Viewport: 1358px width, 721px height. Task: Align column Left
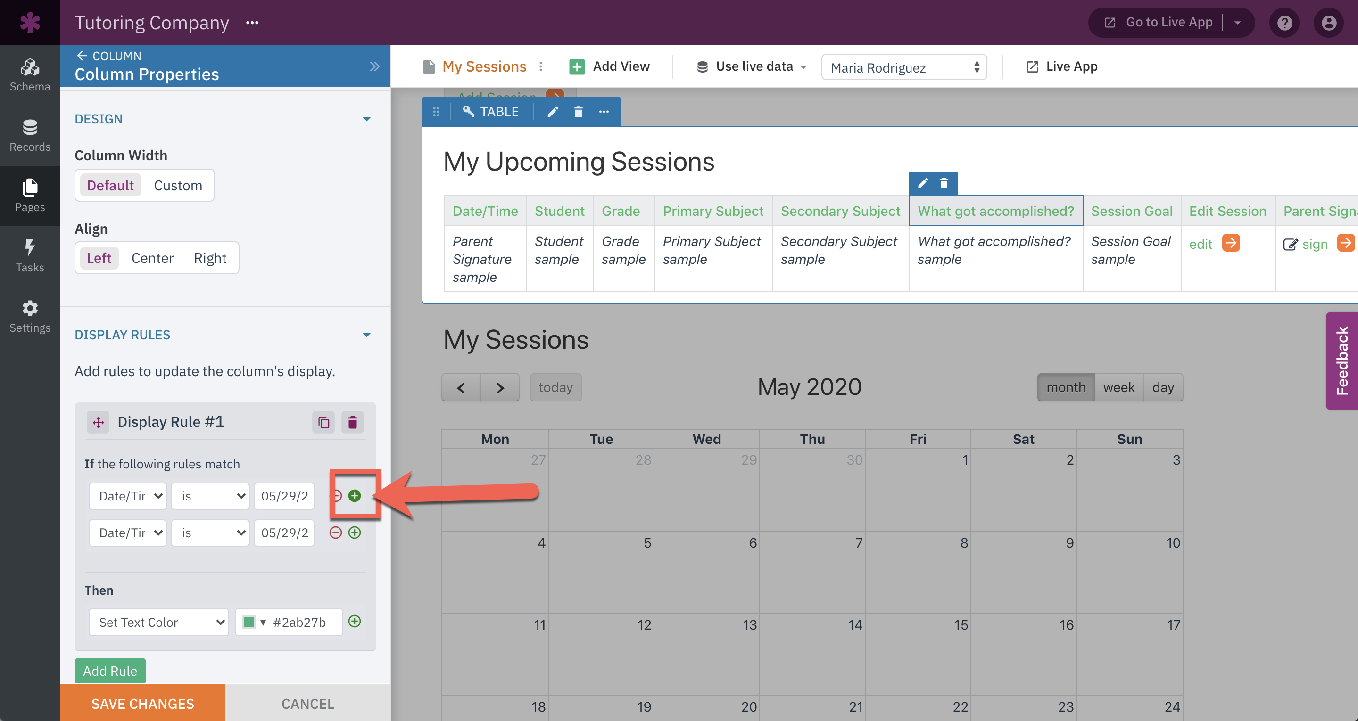[99, 258]
